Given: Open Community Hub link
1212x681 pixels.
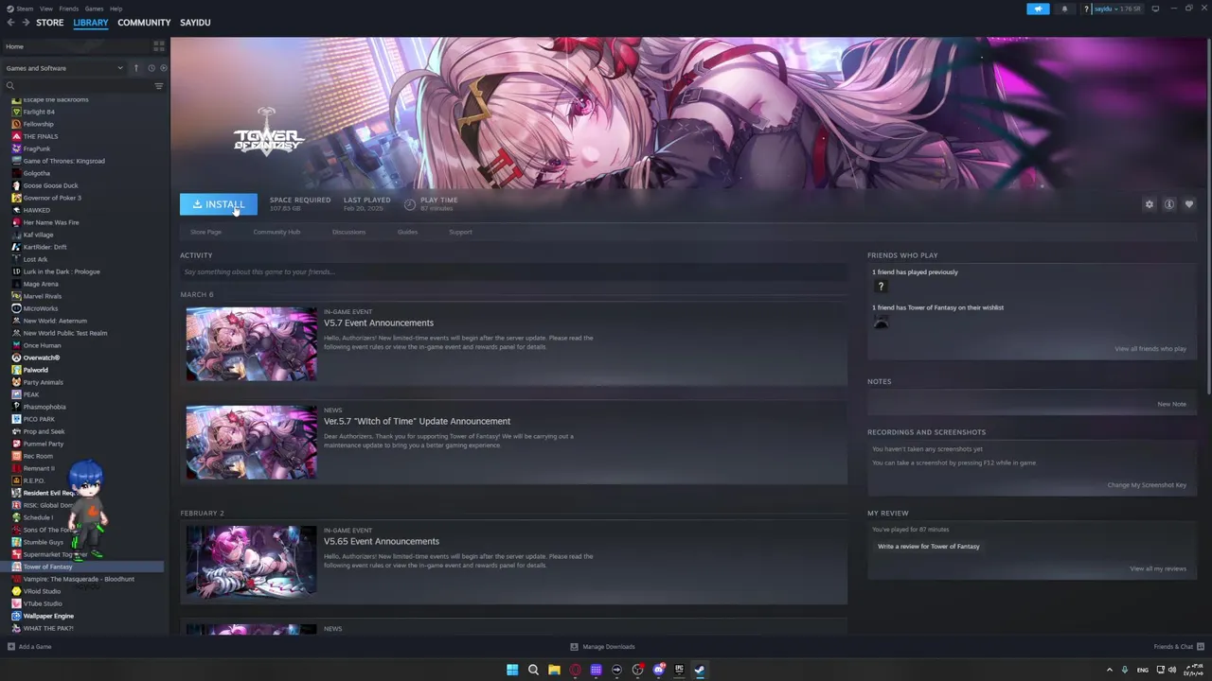Looking at the screenshot, I should [x=276, y=232].
